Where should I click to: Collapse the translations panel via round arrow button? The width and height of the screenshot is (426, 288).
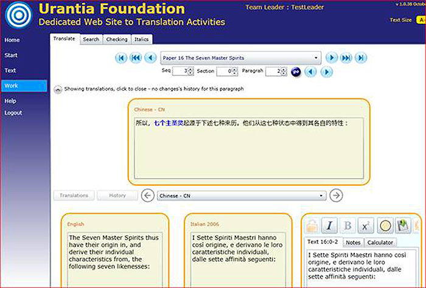point(58,89)
